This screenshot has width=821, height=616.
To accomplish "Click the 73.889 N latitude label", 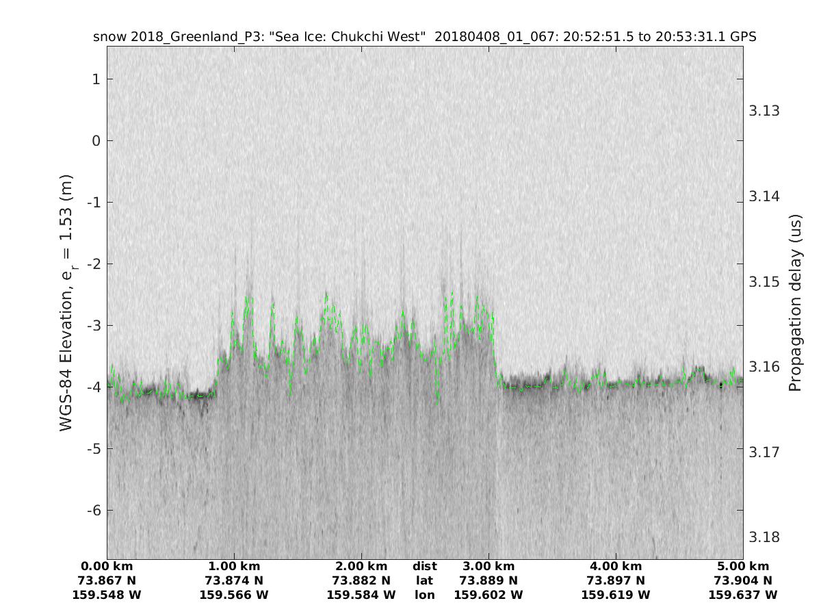I will click(x=488, y=580).
